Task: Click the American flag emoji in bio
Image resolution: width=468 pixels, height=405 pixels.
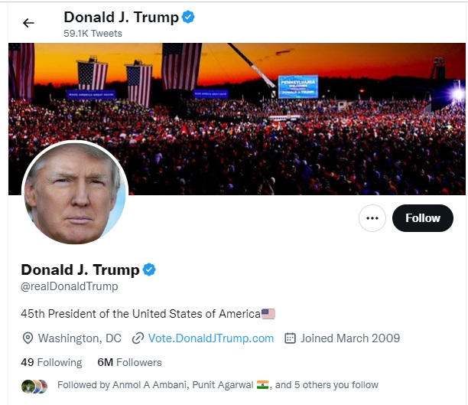Action: click(268, 314)
